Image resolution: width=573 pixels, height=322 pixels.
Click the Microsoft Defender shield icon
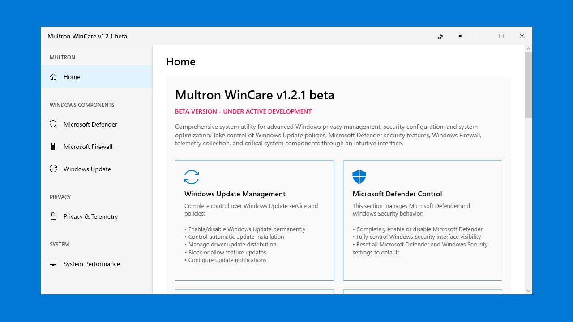click(x=53, y=124)
